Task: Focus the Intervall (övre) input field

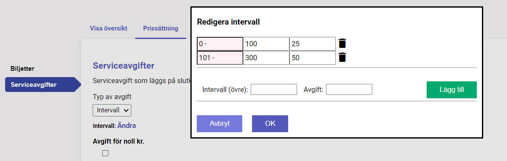Action: [x=274, y=89]
